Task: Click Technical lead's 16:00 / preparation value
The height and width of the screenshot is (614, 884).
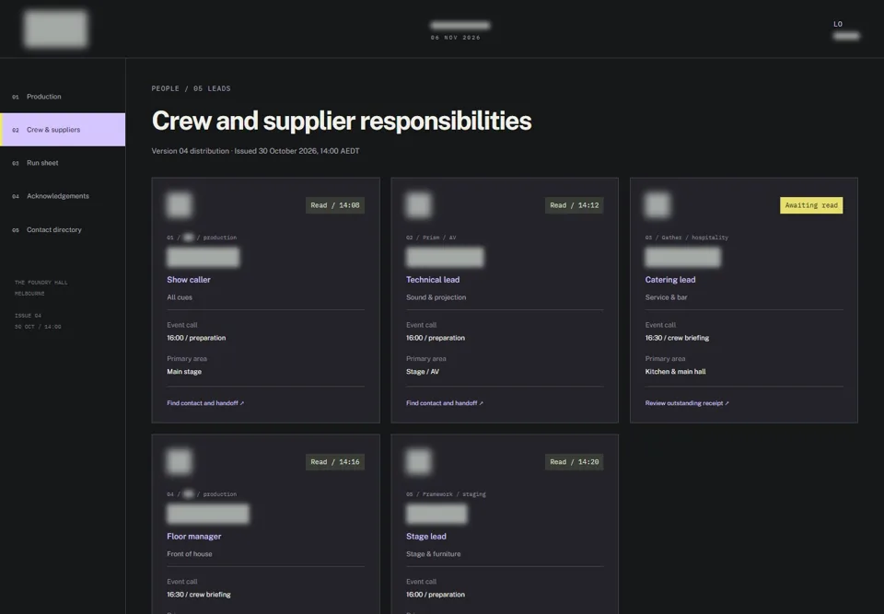Action: tap(436, 338)
